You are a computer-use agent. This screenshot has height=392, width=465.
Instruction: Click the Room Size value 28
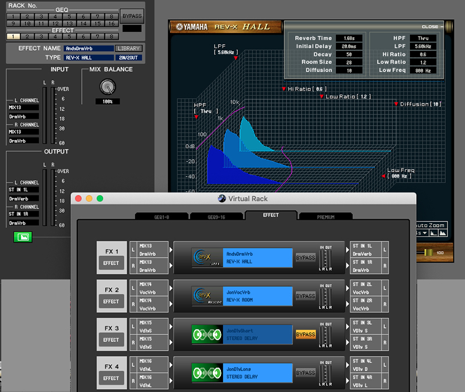click(349, 62)
